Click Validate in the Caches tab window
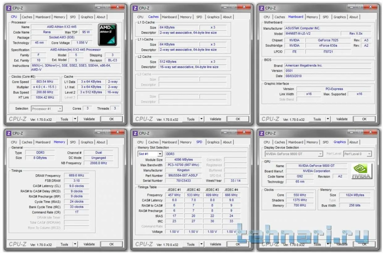The image size is (383, 253). pos(215,119)
